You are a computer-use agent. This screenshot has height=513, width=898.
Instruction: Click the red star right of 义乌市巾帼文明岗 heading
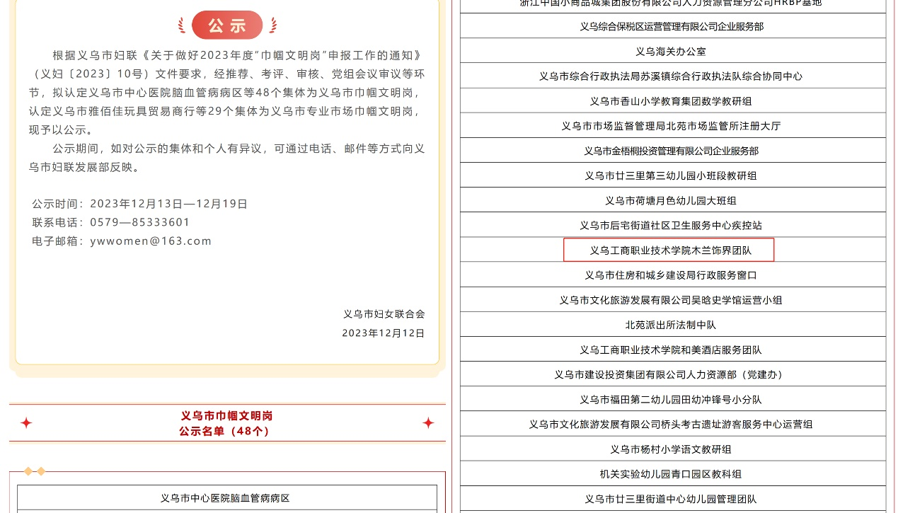pos(428,423)
